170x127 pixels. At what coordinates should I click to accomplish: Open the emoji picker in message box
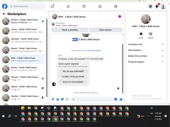point(116,99)
